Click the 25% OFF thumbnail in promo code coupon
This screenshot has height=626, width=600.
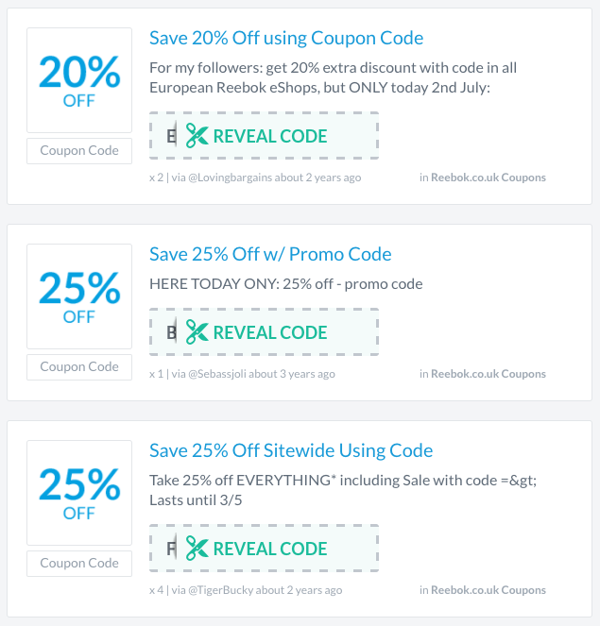pyautogui.click(x=79, y=296)
